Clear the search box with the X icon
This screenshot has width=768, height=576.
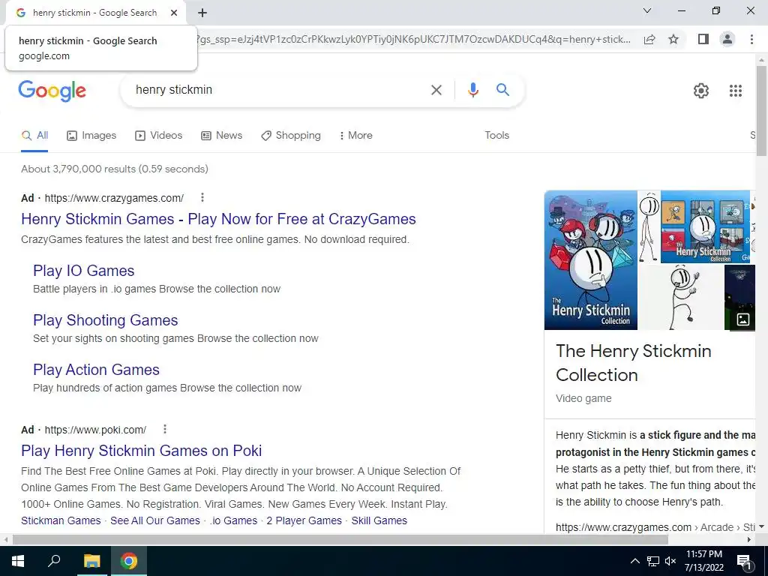(436, 90)
